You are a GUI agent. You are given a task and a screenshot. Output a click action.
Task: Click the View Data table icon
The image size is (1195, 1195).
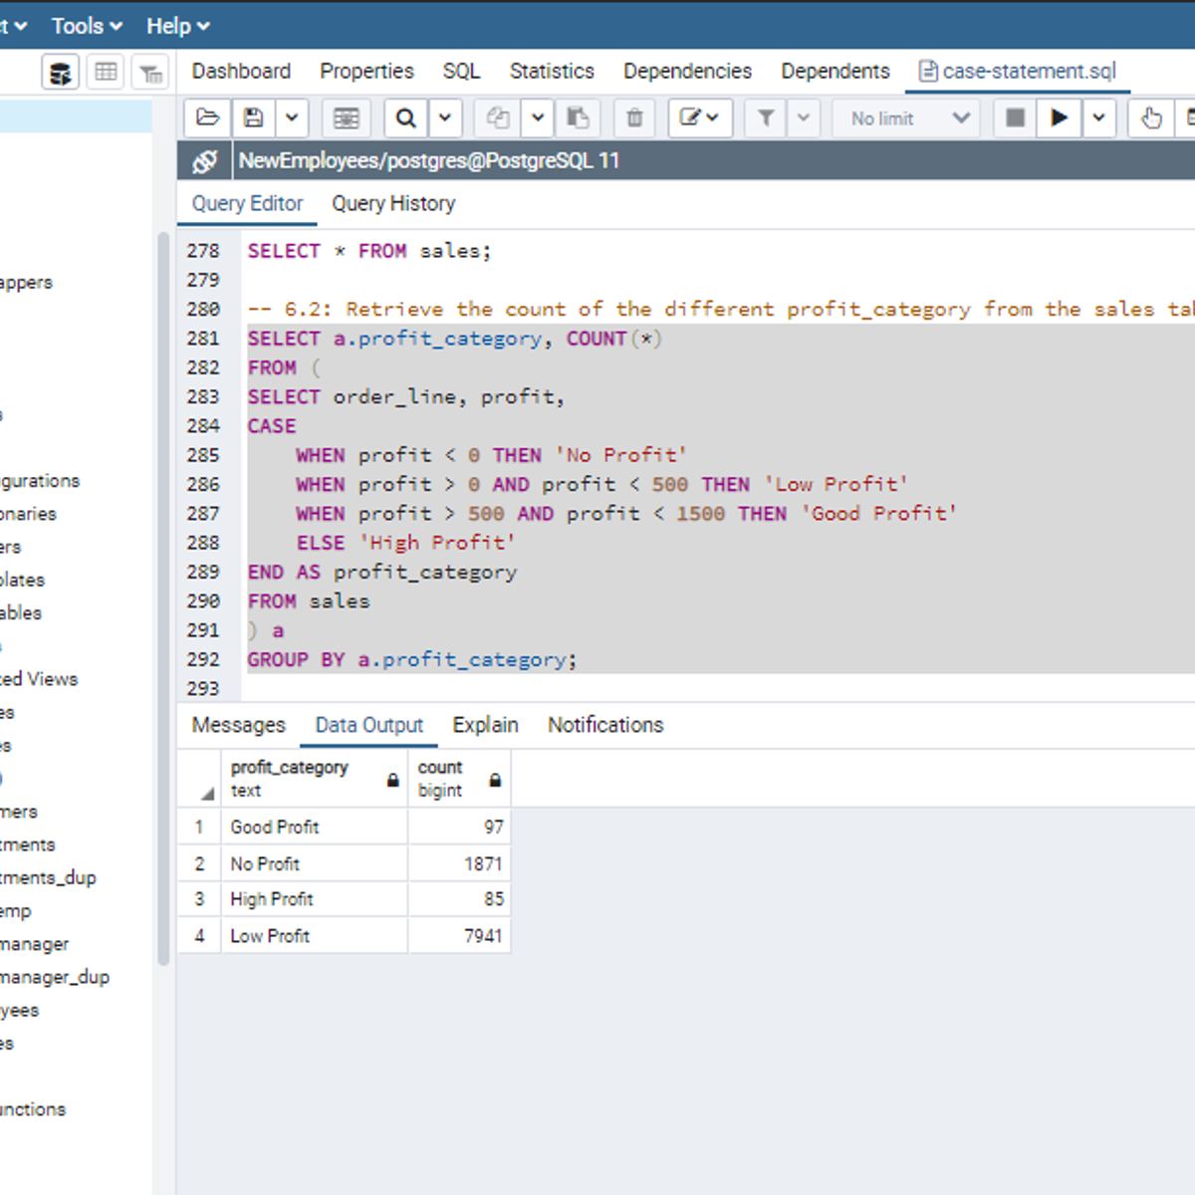(x=106, y=73)
